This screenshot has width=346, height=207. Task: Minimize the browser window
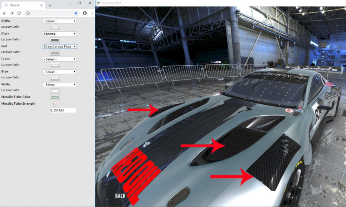69,3
